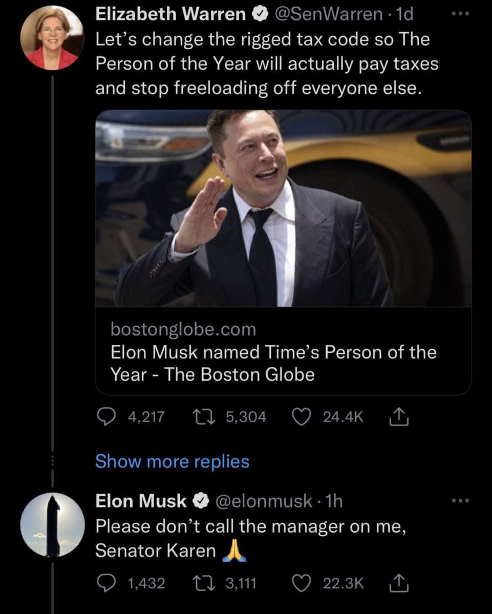The width and height of the screenshot is (492, 614).
Task: Like Elizabeth Warren's tweet
Action: [301, 417]
